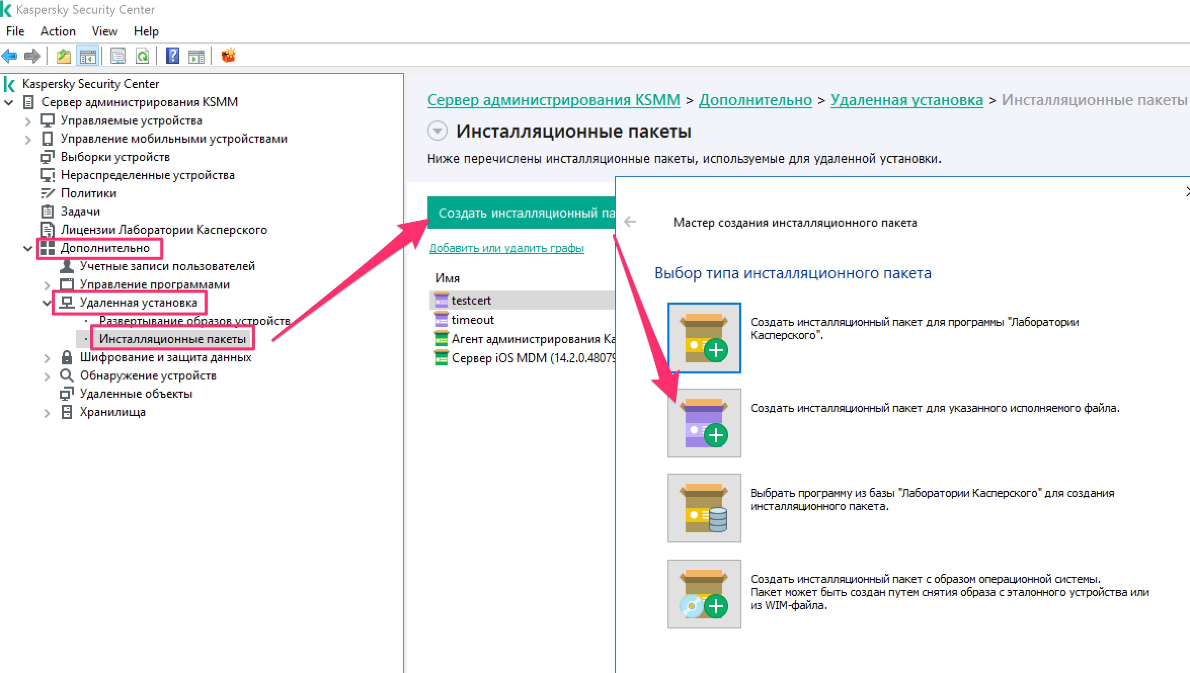Click the forward arrow toolbar icon
This screenshot has height=673, width=1190.
32,56
